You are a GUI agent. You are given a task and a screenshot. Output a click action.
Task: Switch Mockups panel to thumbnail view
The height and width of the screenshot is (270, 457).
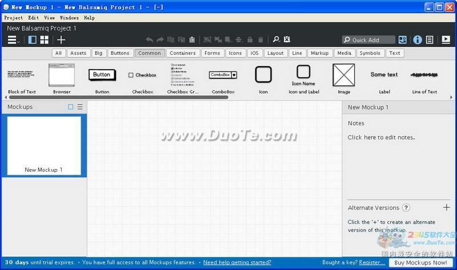[70, 107]
